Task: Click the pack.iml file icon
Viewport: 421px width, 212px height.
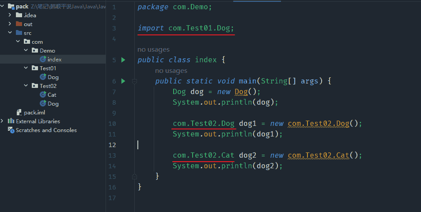Action: (19, 113)
